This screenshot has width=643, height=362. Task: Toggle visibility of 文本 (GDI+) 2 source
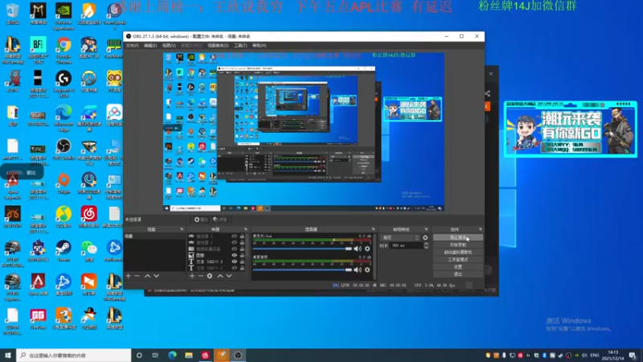click(x=234, y=268)
